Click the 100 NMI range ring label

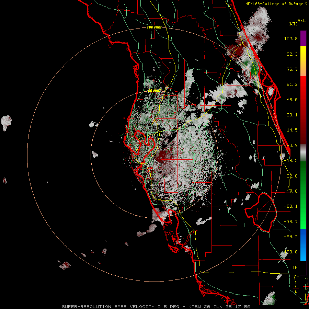tap(154, 27)
